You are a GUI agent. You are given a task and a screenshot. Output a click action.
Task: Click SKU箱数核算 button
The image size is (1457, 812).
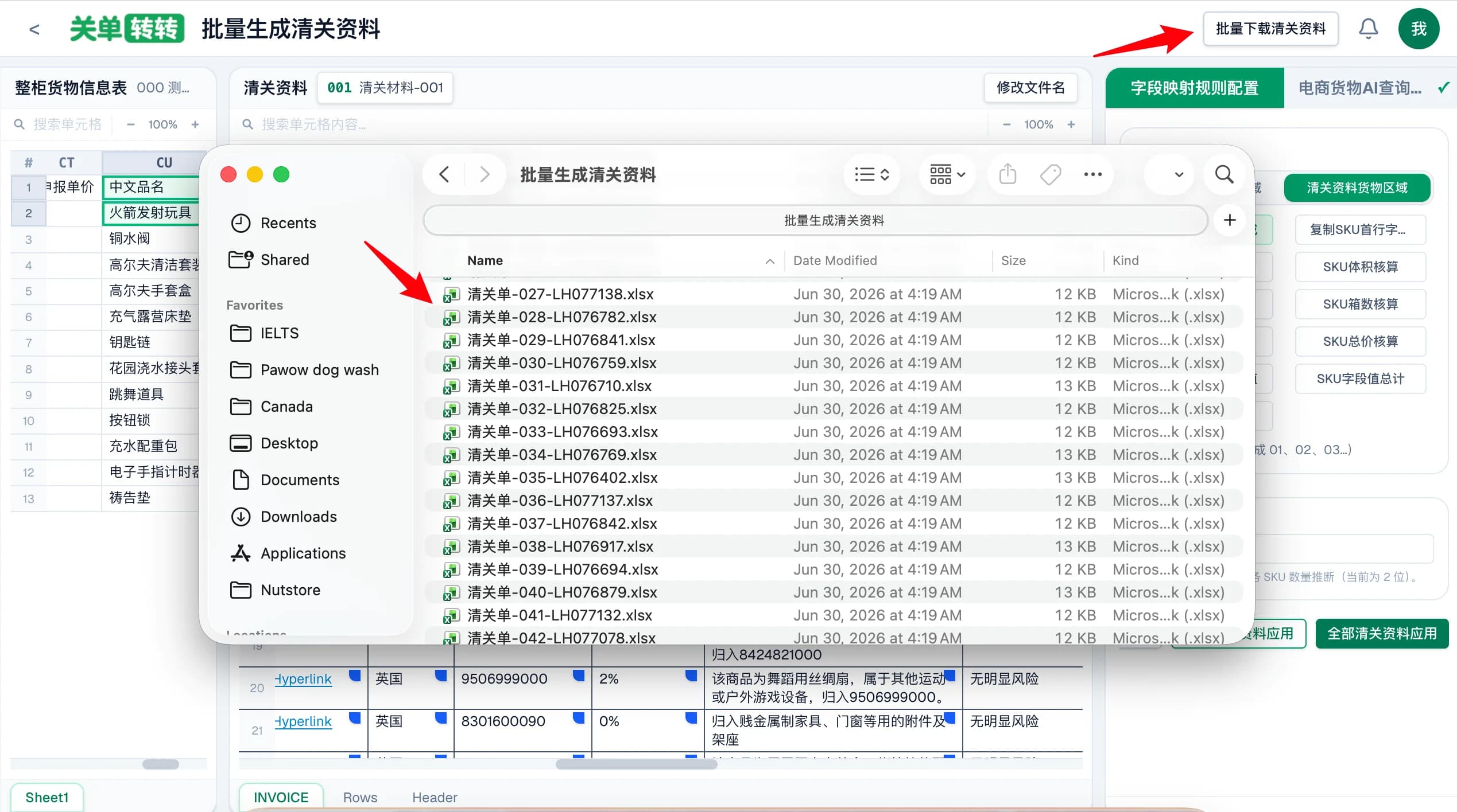tap(1360, 304)
